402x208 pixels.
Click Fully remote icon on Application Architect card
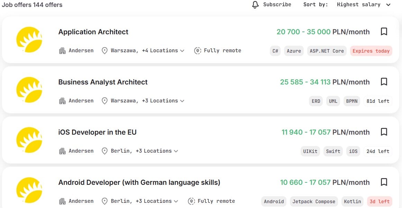pyautogui.click(x=198, y=51)
